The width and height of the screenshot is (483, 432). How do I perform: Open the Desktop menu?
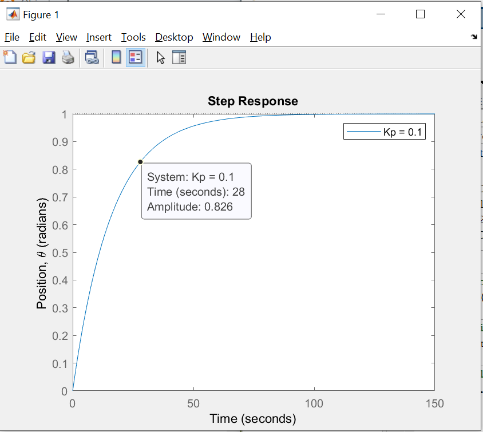coord(174,37)
